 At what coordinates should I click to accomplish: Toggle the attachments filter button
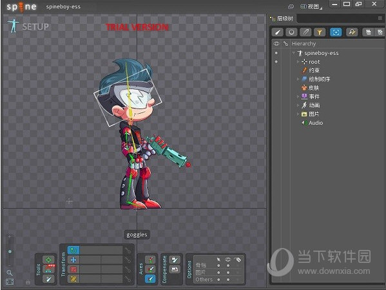[305, 32]
